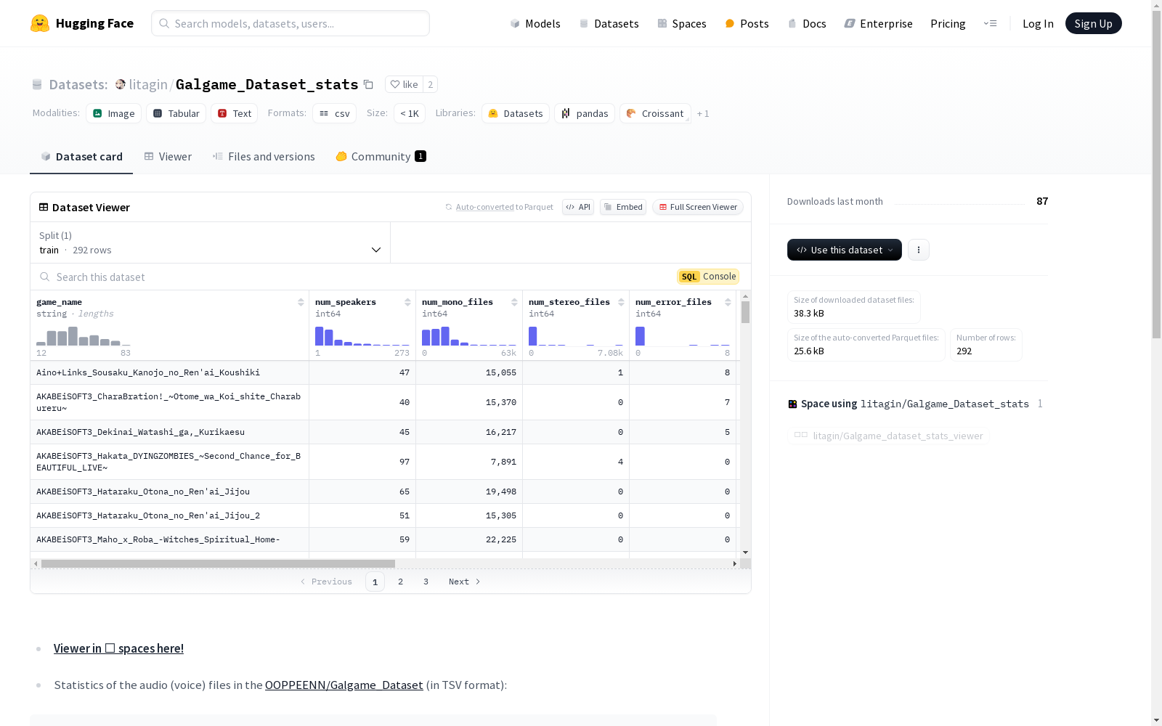Click the Hugging Face logo icon
The image size is (1162, 726).
40,23
